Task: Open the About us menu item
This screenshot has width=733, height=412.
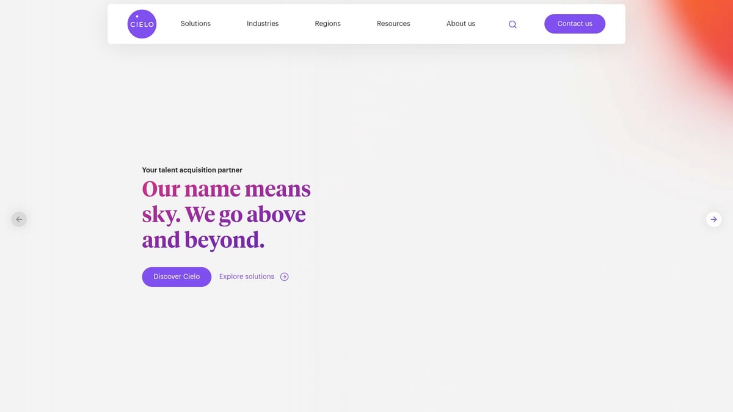Action: coord(461,24)
